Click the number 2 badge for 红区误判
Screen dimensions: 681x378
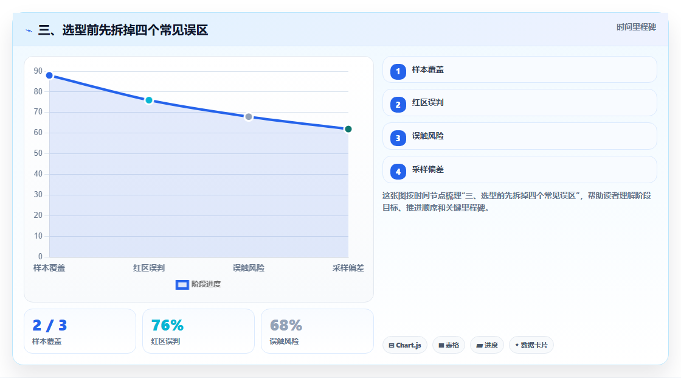398,105
